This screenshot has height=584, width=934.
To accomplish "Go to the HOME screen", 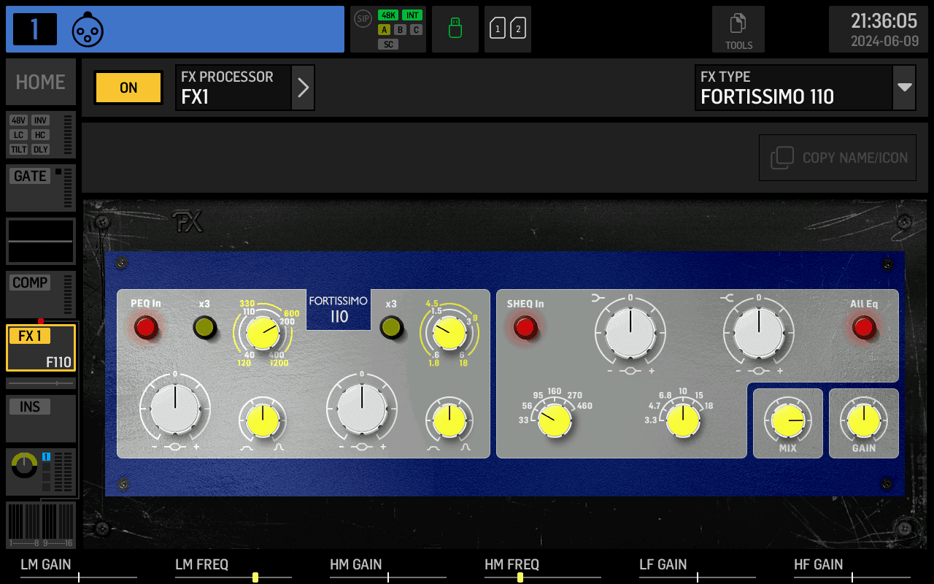I will pos(41,82).
